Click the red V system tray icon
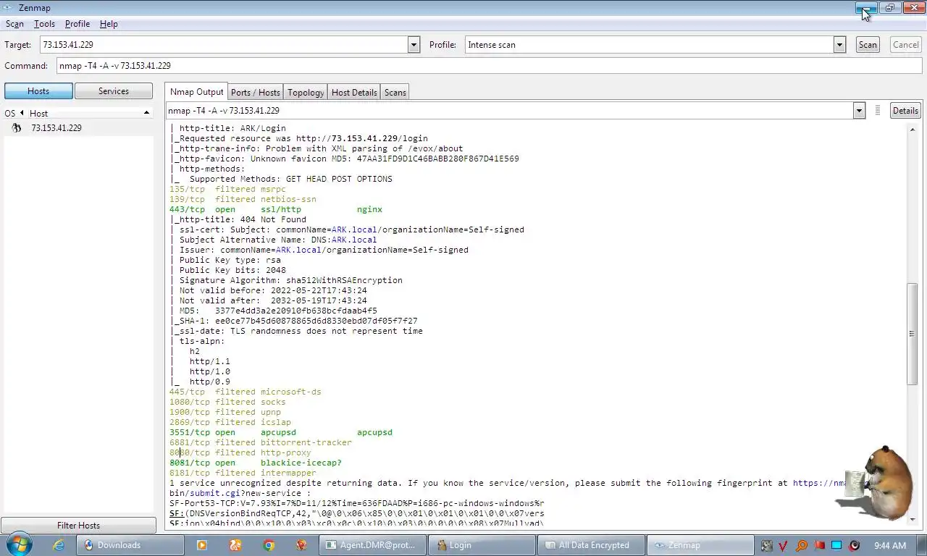Screen dimensions: 927x556 pos(784,545)
